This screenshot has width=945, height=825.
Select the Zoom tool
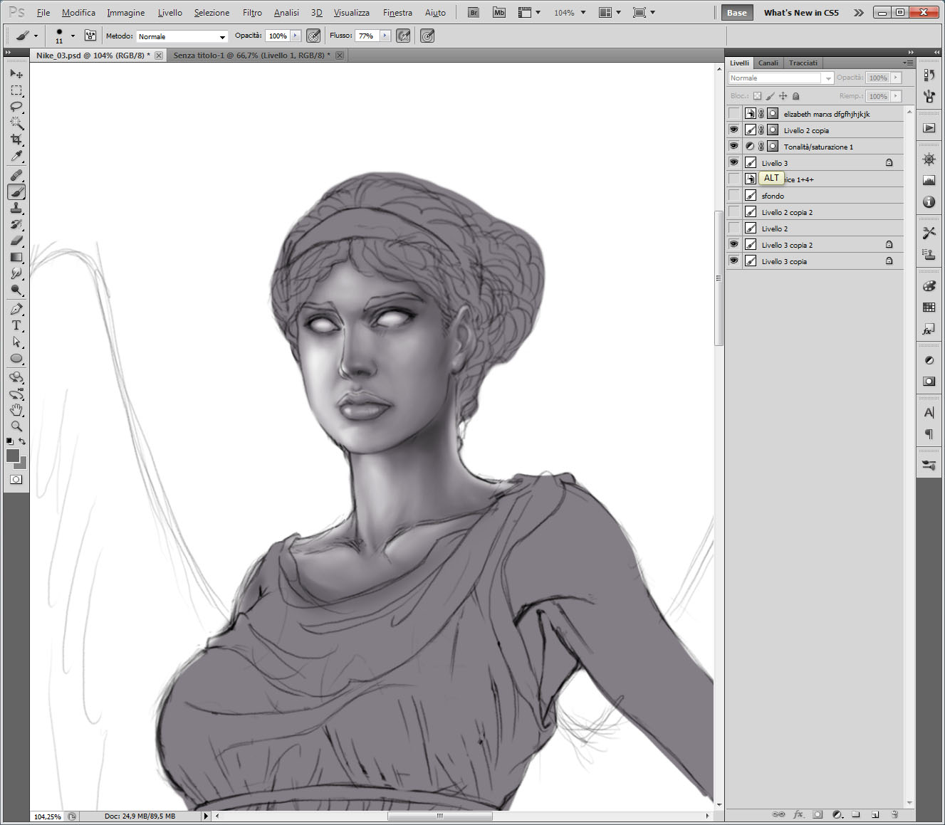[16, 426]
